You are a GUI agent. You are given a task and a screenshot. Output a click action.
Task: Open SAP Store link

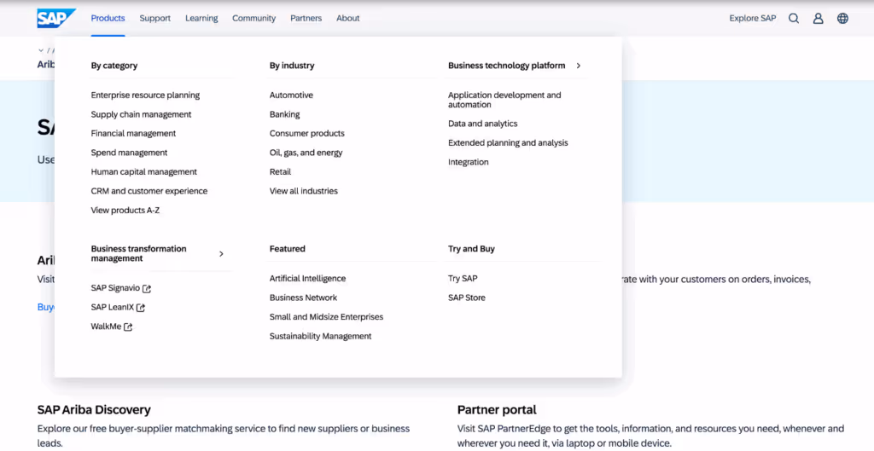[467, 298]
